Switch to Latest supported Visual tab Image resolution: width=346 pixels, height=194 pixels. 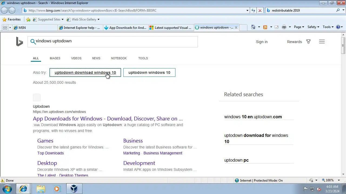[x=171, y=27]
